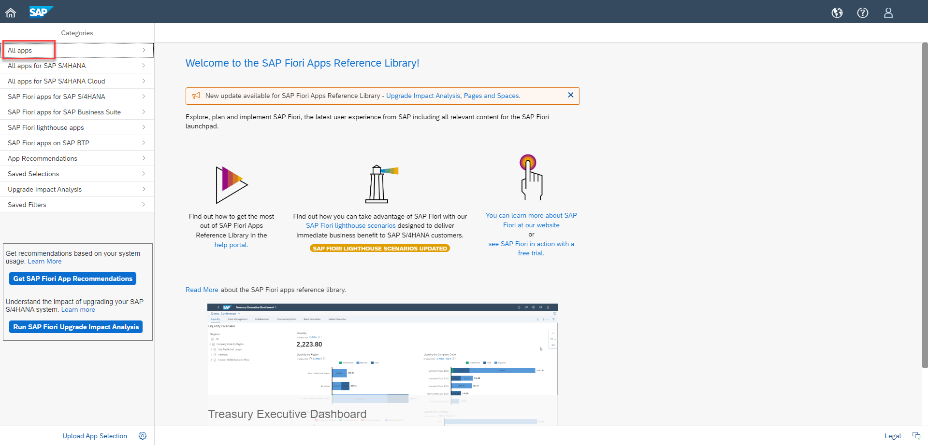
Task: Go to the Home icon
Action: coord(11,13)
